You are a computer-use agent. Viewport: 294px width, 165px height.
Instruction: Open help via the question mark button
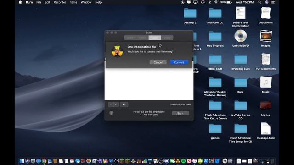click(111, 113)
